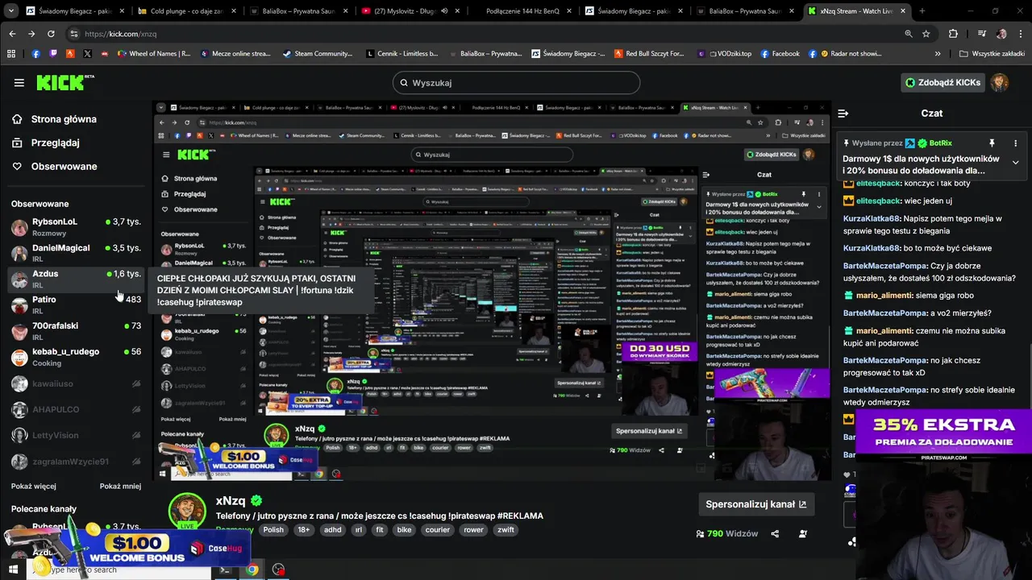Click the moderator user icon beside share
Screen dimensions: 1032x580
pos(803,533)
